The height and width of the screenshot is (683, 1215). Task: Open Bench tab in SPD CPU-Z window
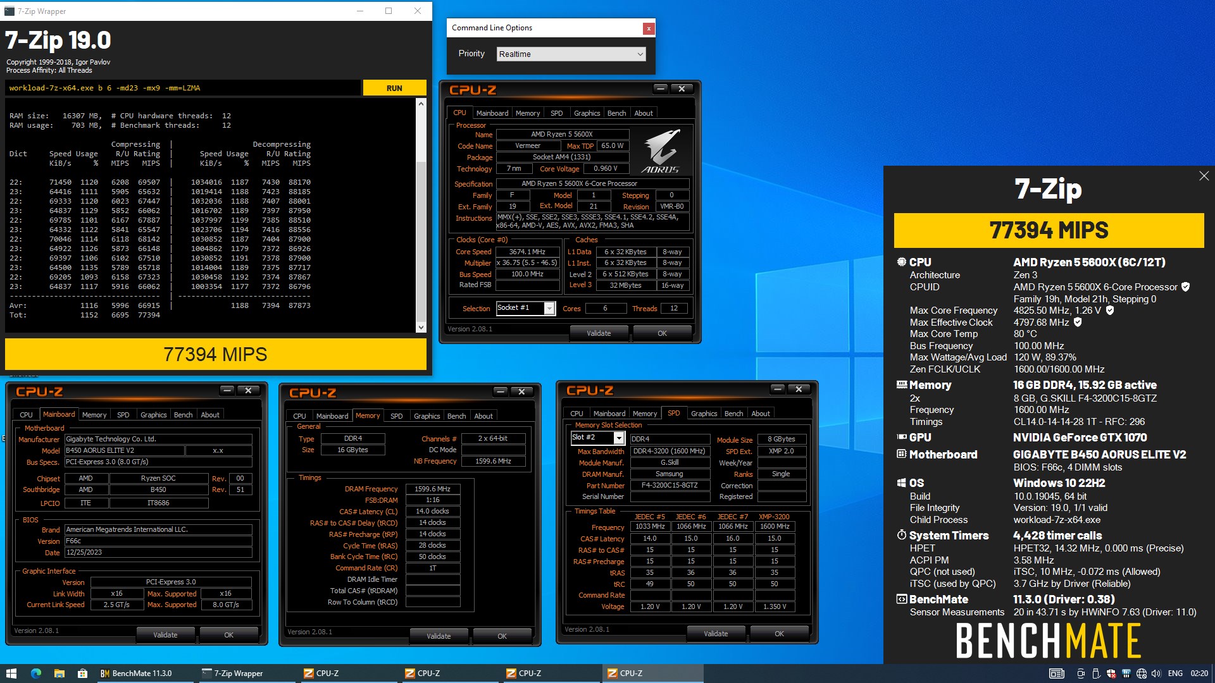(733, 414)
